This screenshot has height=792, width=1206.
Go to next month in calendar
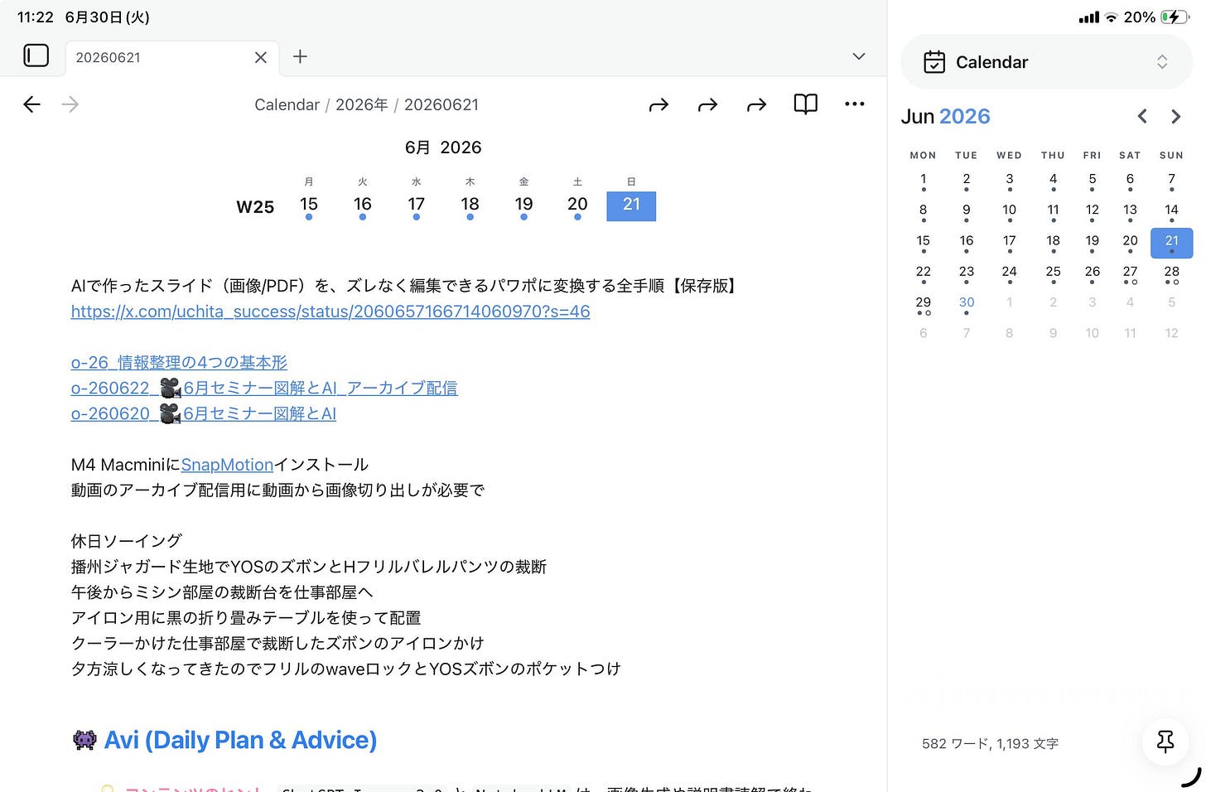click(x=1175, y=117)
